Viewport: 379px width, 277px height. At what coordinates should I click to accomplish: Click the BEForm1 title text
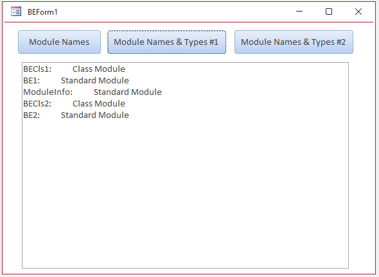[42, 12]
